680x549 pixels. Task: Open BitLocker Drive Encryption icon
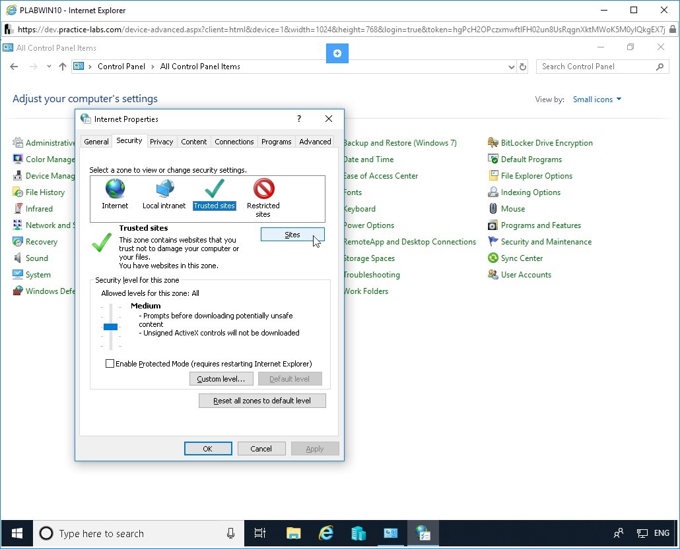493,142
